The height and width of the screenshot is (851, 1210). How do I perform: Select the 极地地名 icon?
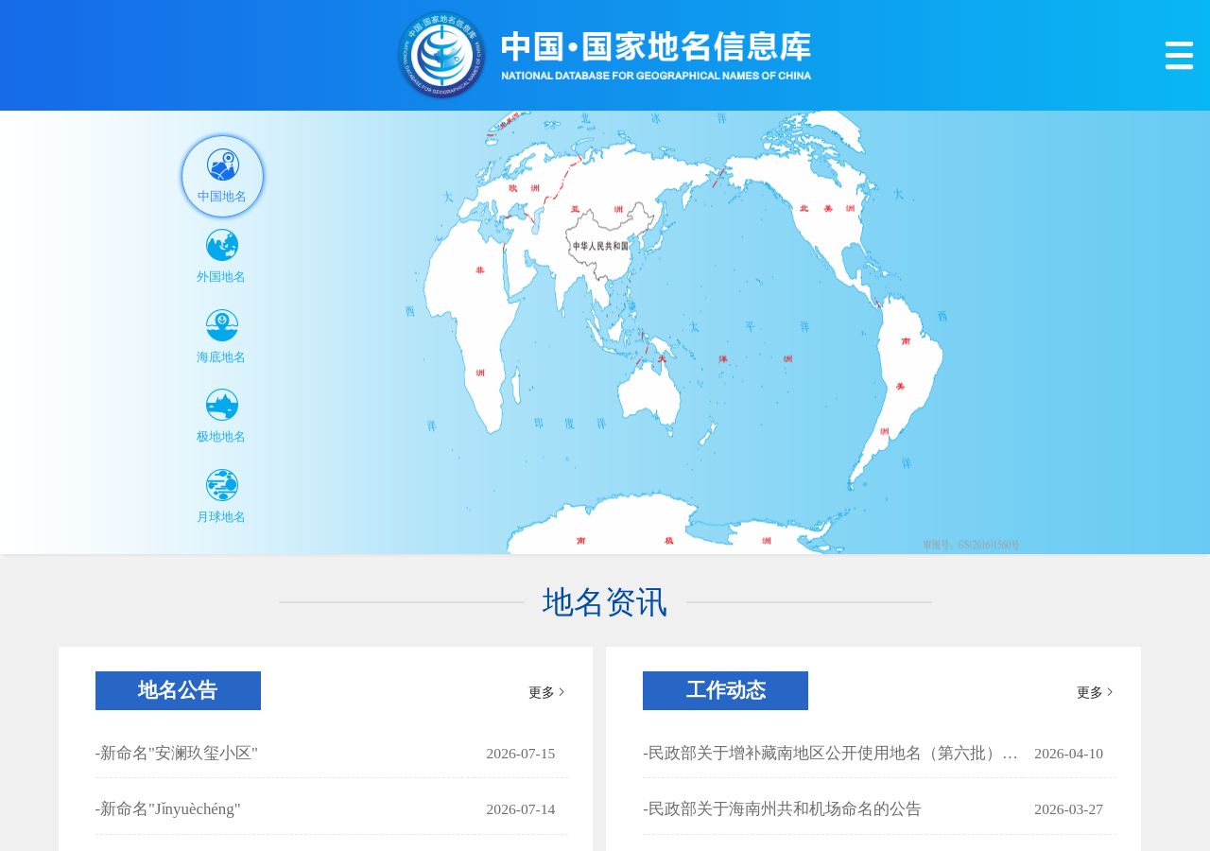(x=222, y=405)
